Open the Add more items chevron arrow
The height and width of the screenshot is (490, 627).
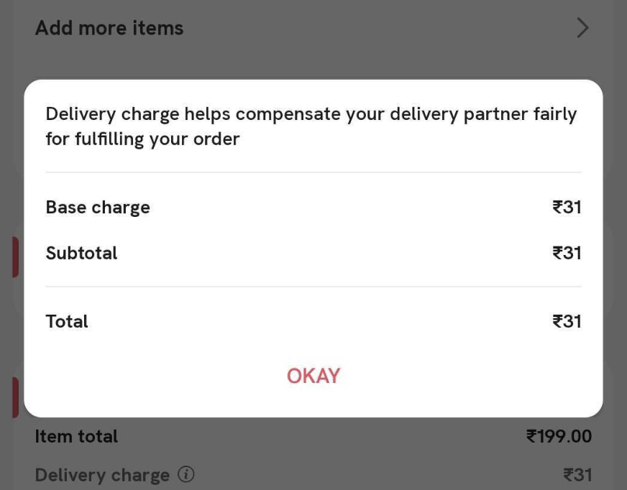582,28
